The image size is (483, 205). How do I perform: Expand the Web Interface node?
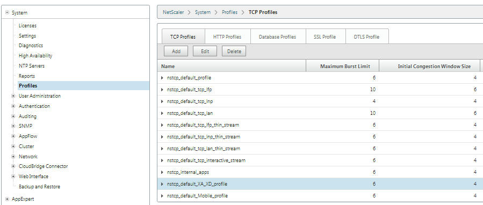(x=13, y=177)
